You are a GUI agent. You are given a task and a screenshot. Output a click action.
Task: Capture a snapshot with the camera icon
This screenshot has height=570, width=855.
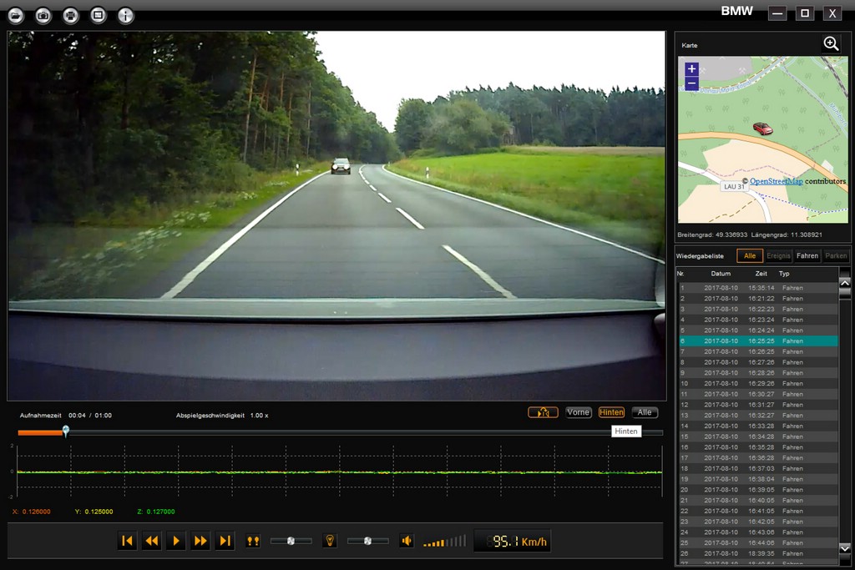[43, 16]
